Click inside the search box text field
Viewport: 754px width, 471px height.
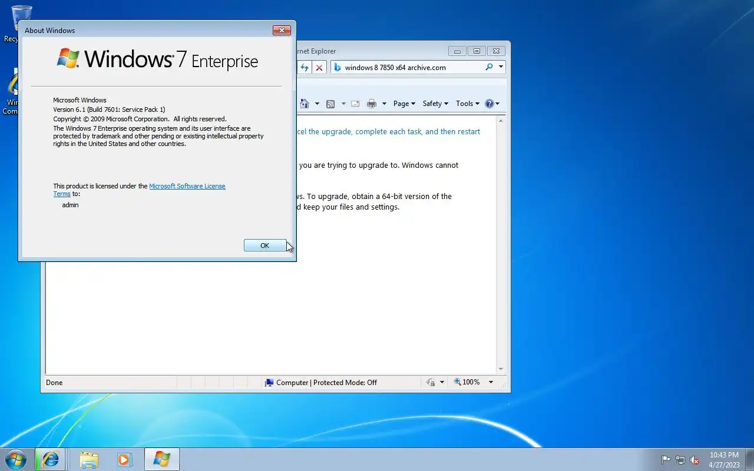point(412,67)
